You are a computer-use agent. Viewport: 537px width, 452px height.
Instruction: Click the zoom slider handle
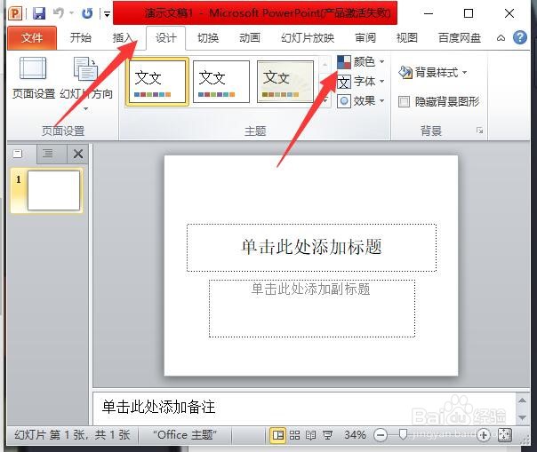pos(403,435)
